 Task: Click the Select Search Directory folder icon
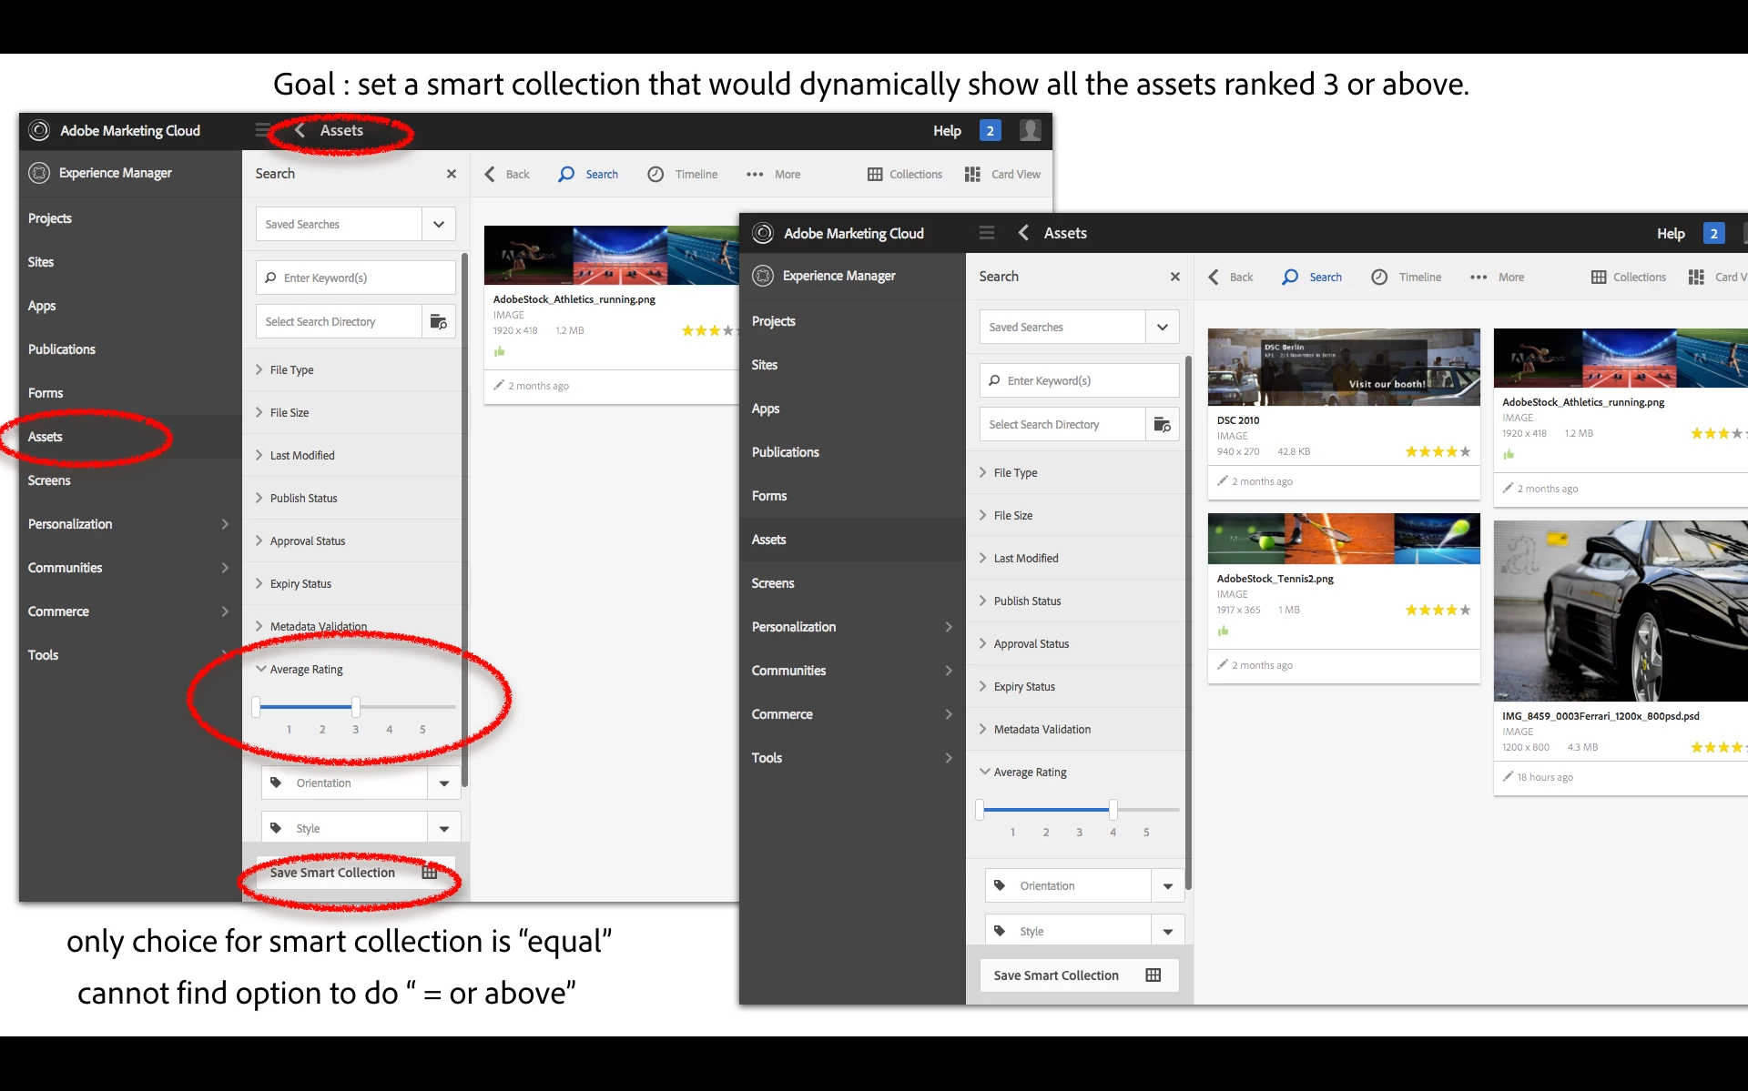click(x=438, y=321)
